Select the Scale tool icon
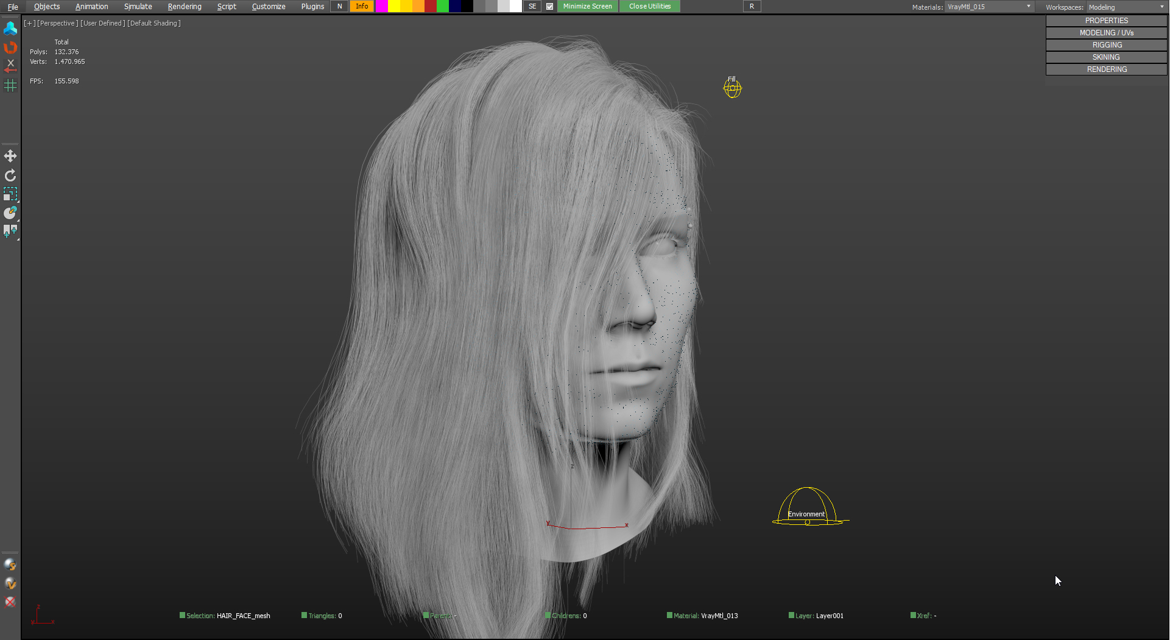 10,194
